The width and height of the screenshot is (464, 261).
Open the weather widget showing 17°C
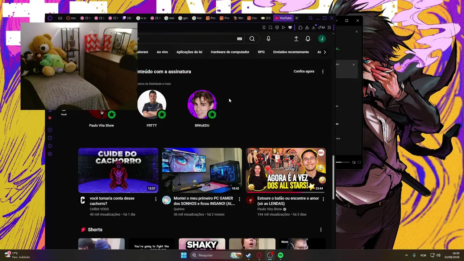[17, 255]
